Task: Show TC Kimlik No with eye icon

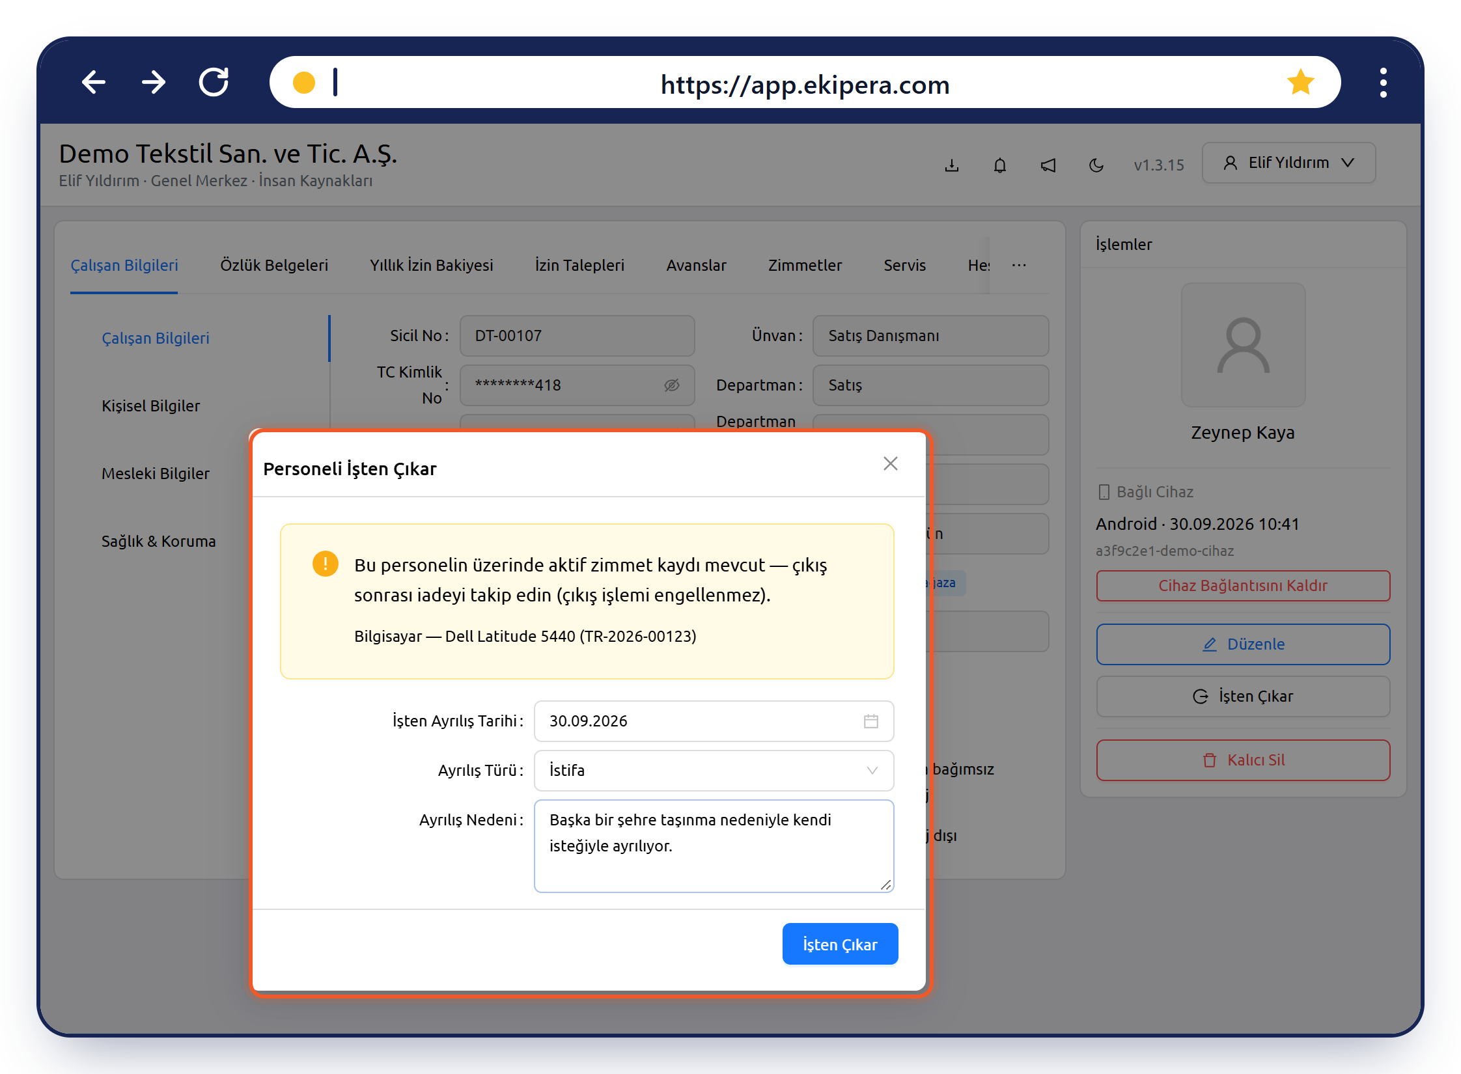Action: click(672, 385)
